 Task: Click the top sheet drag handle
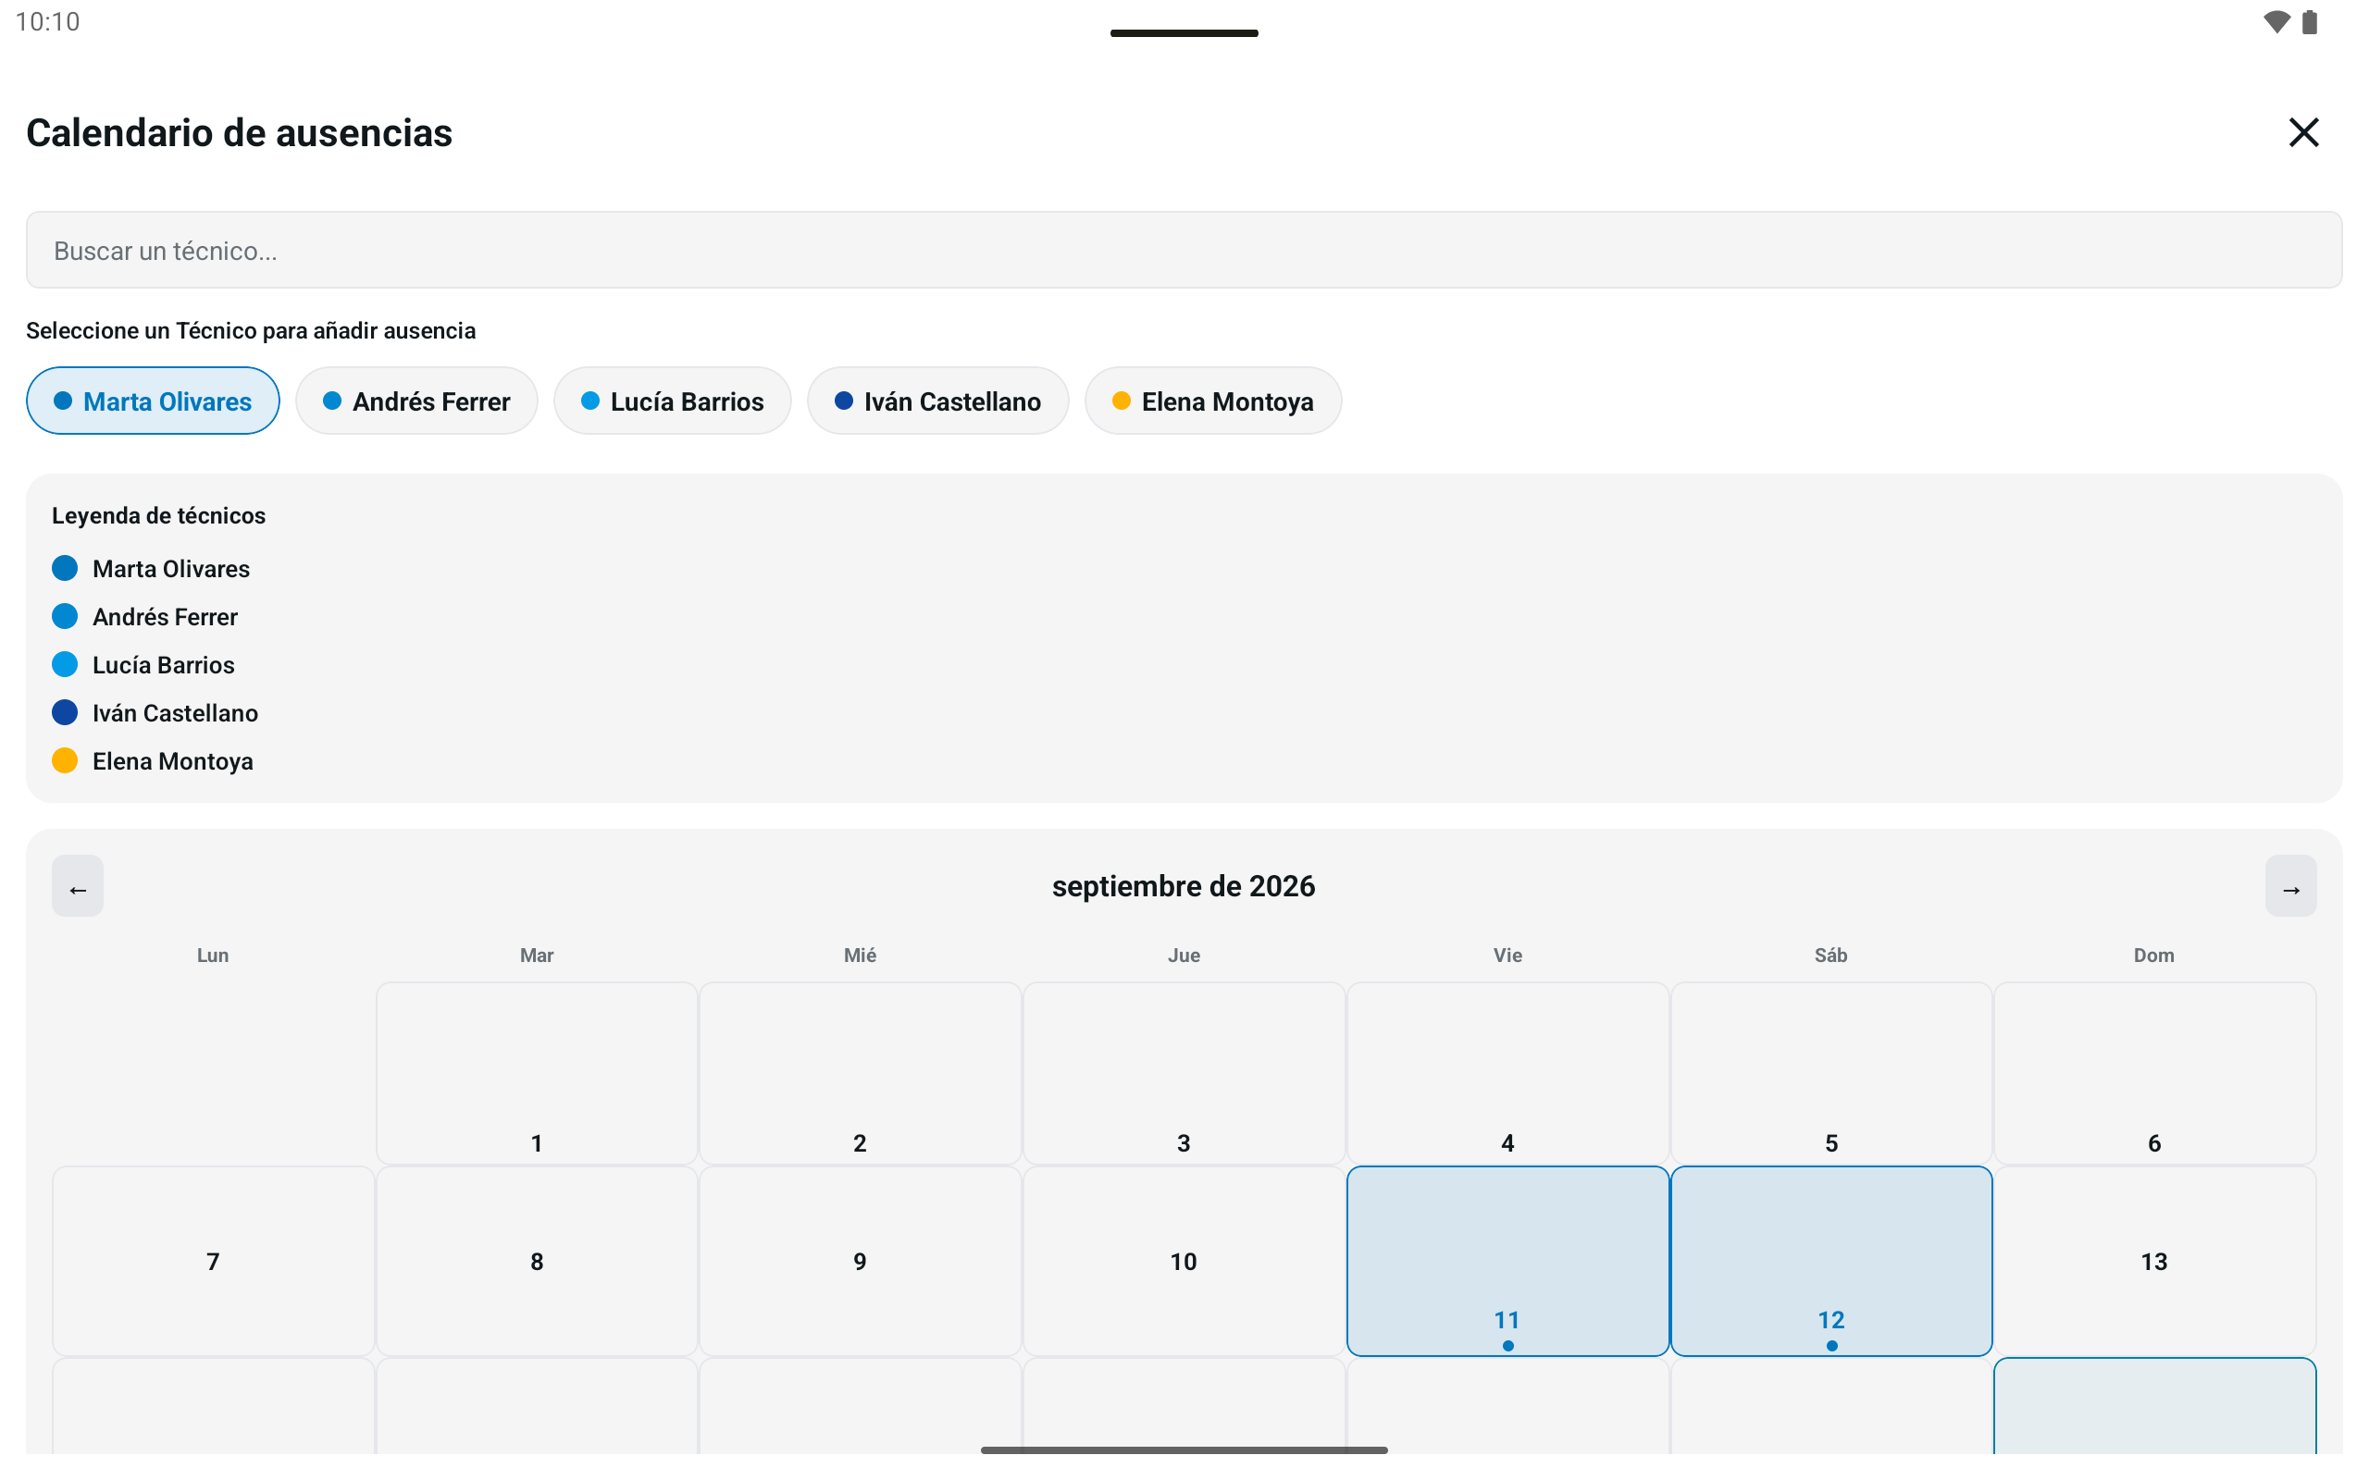click(x=1184, y=33)
